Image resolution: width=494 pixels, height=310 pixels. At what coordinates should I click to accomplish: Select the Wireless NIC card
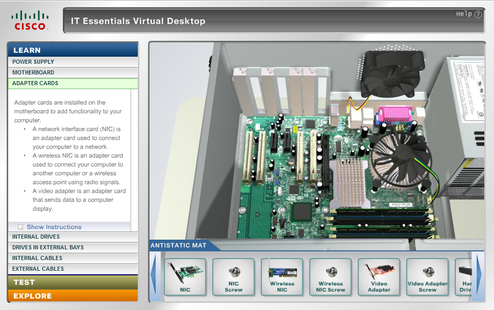[282, 277]
